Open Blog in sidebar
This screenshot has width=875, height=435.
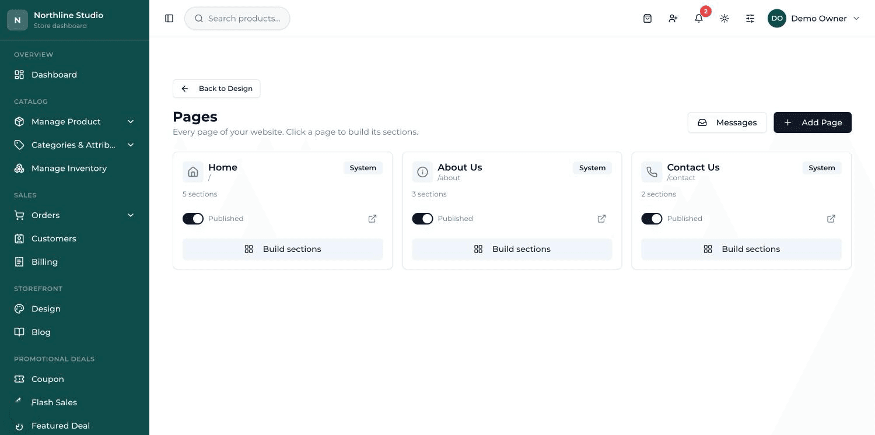(75, 332)
